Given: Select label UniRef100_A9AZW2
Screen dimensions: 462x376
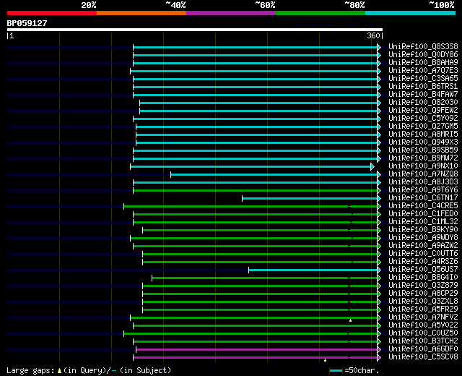Looking at the screenshot, I should [423, 246].
